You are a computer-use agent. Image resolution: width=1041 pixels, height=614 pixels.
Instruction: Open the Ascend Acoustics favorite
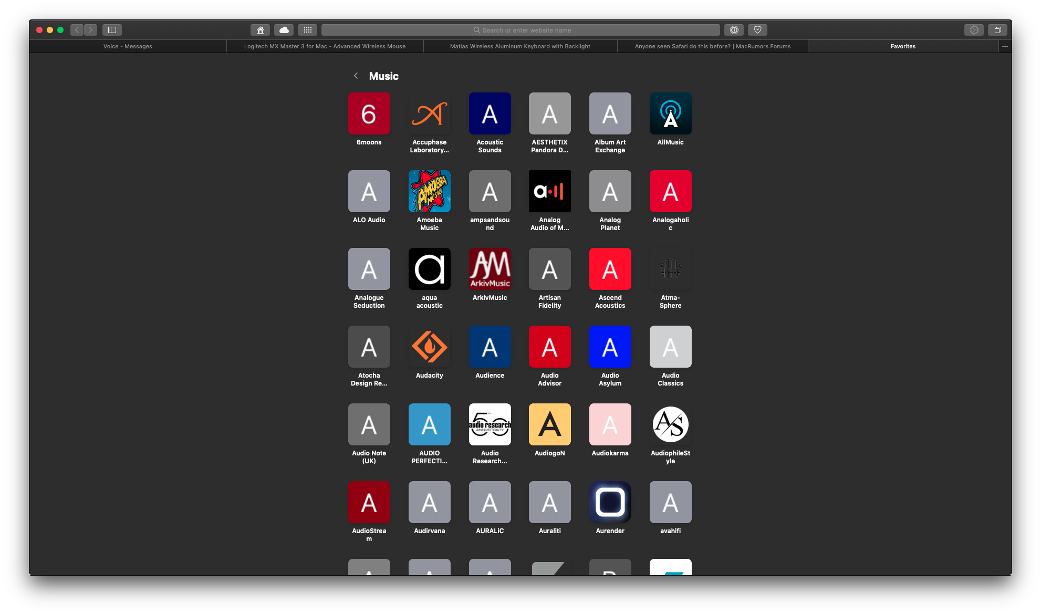click(x=610, y=269)
